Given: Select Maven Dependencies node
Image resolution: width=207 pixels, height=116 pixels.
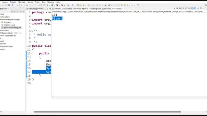Looking at the screenshot, I should 8,36.
